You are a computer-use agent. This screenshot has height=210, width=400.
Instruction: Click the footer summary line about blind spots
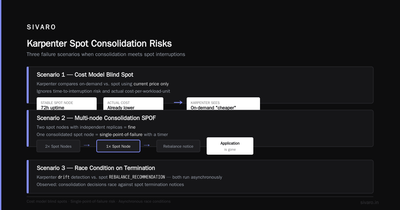pyautogui.click(x=99, y=201)
